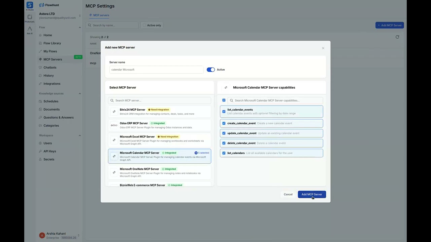431x242 pixels.
Task: Switch to the MCP servers tab
Action: [99, 15]
